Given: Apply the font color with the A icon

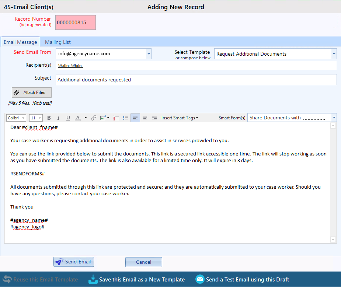Looking at the screenshot, I should pyautogui.click(x=78, y=118).
